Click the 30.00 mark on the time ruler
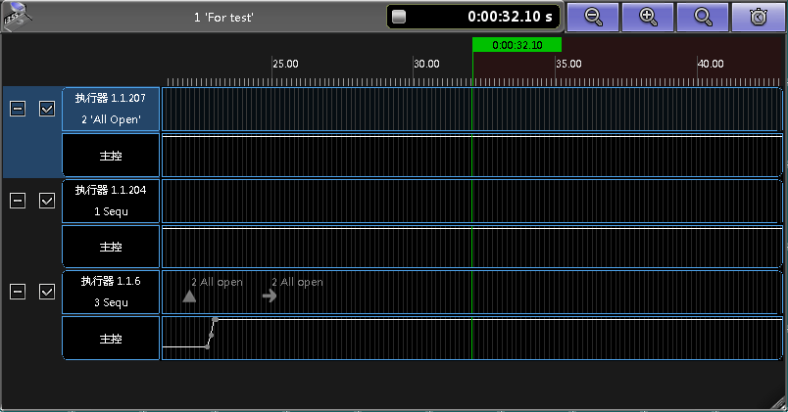The width and height of the screenshot is (788, 412). point(426,64)
